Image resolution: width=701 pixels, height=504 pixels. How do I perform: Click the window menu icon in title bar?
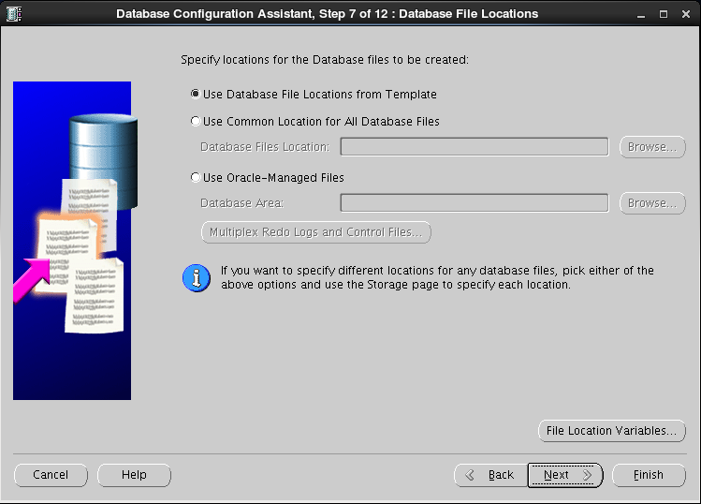click(13, 14)
